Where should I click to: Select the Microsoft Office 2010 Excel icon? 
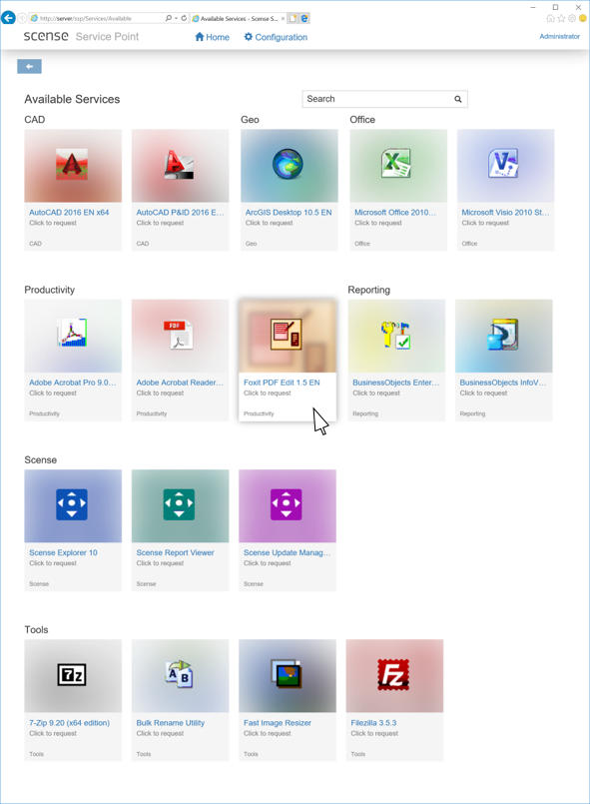point(396,164)
